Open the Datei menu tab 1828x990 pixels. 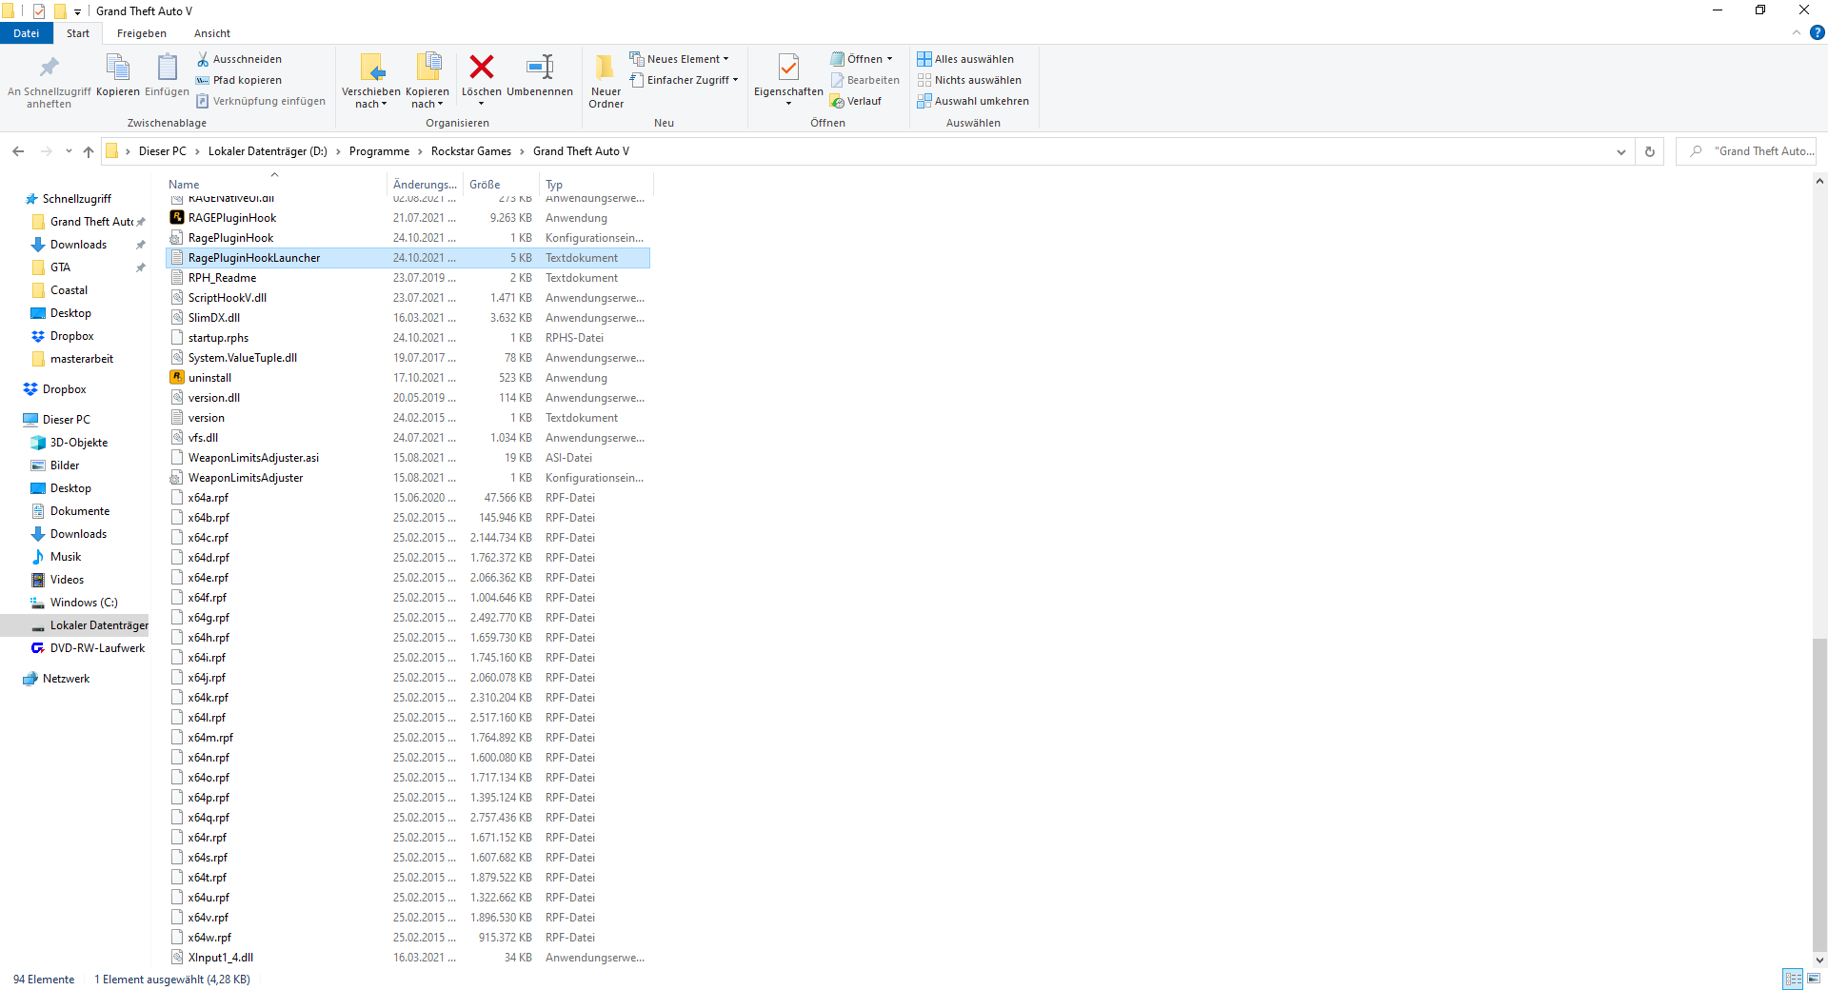pyautogui.click(x=27, y=33)
